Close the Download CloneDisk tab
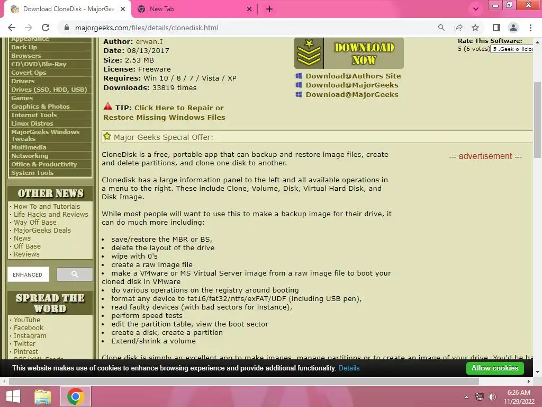Viewport: 542px width, 407px height. 123,9
